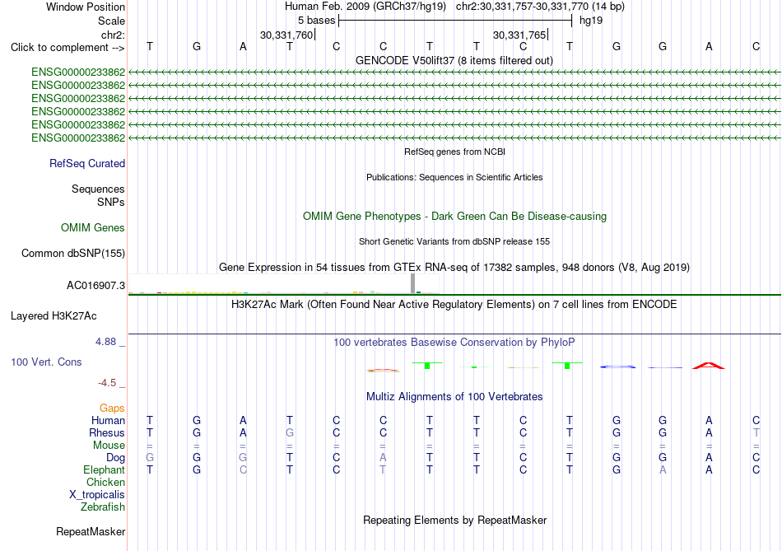Image resolution: width=782 pixels, height=551 pixels.
Task: Click the faded A base in Elephant row
Action: click(663, 469)
